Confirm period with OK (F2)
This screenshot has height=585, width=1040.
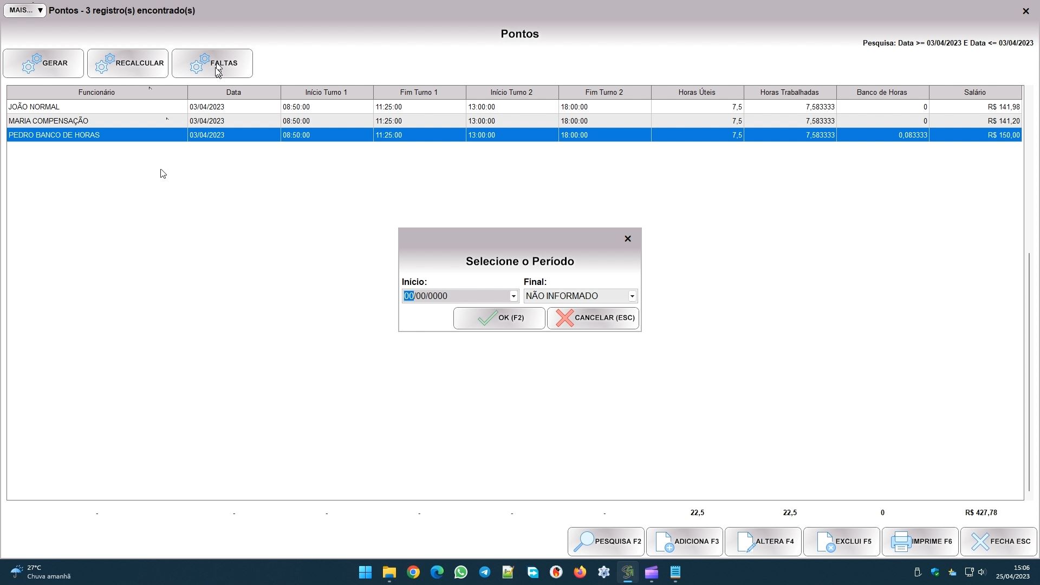[499, 318]
